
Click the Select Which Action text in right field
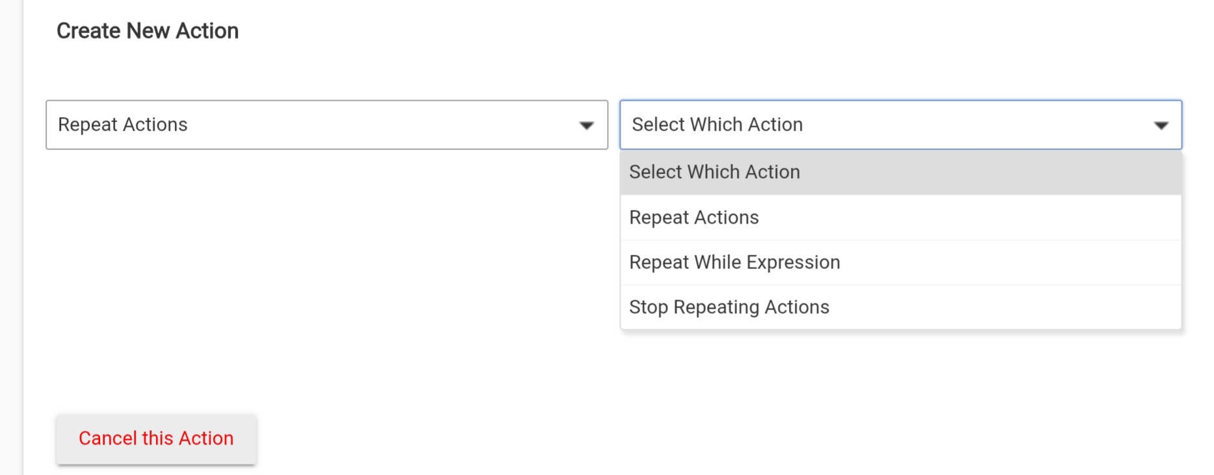point(717,125)
